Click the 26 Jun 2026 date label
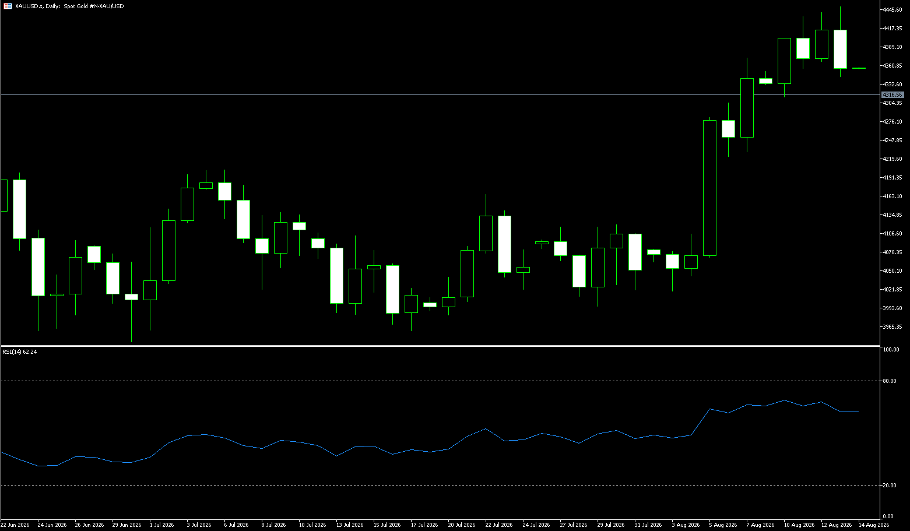This screenshot has height=531, width=910. point(89,525)
